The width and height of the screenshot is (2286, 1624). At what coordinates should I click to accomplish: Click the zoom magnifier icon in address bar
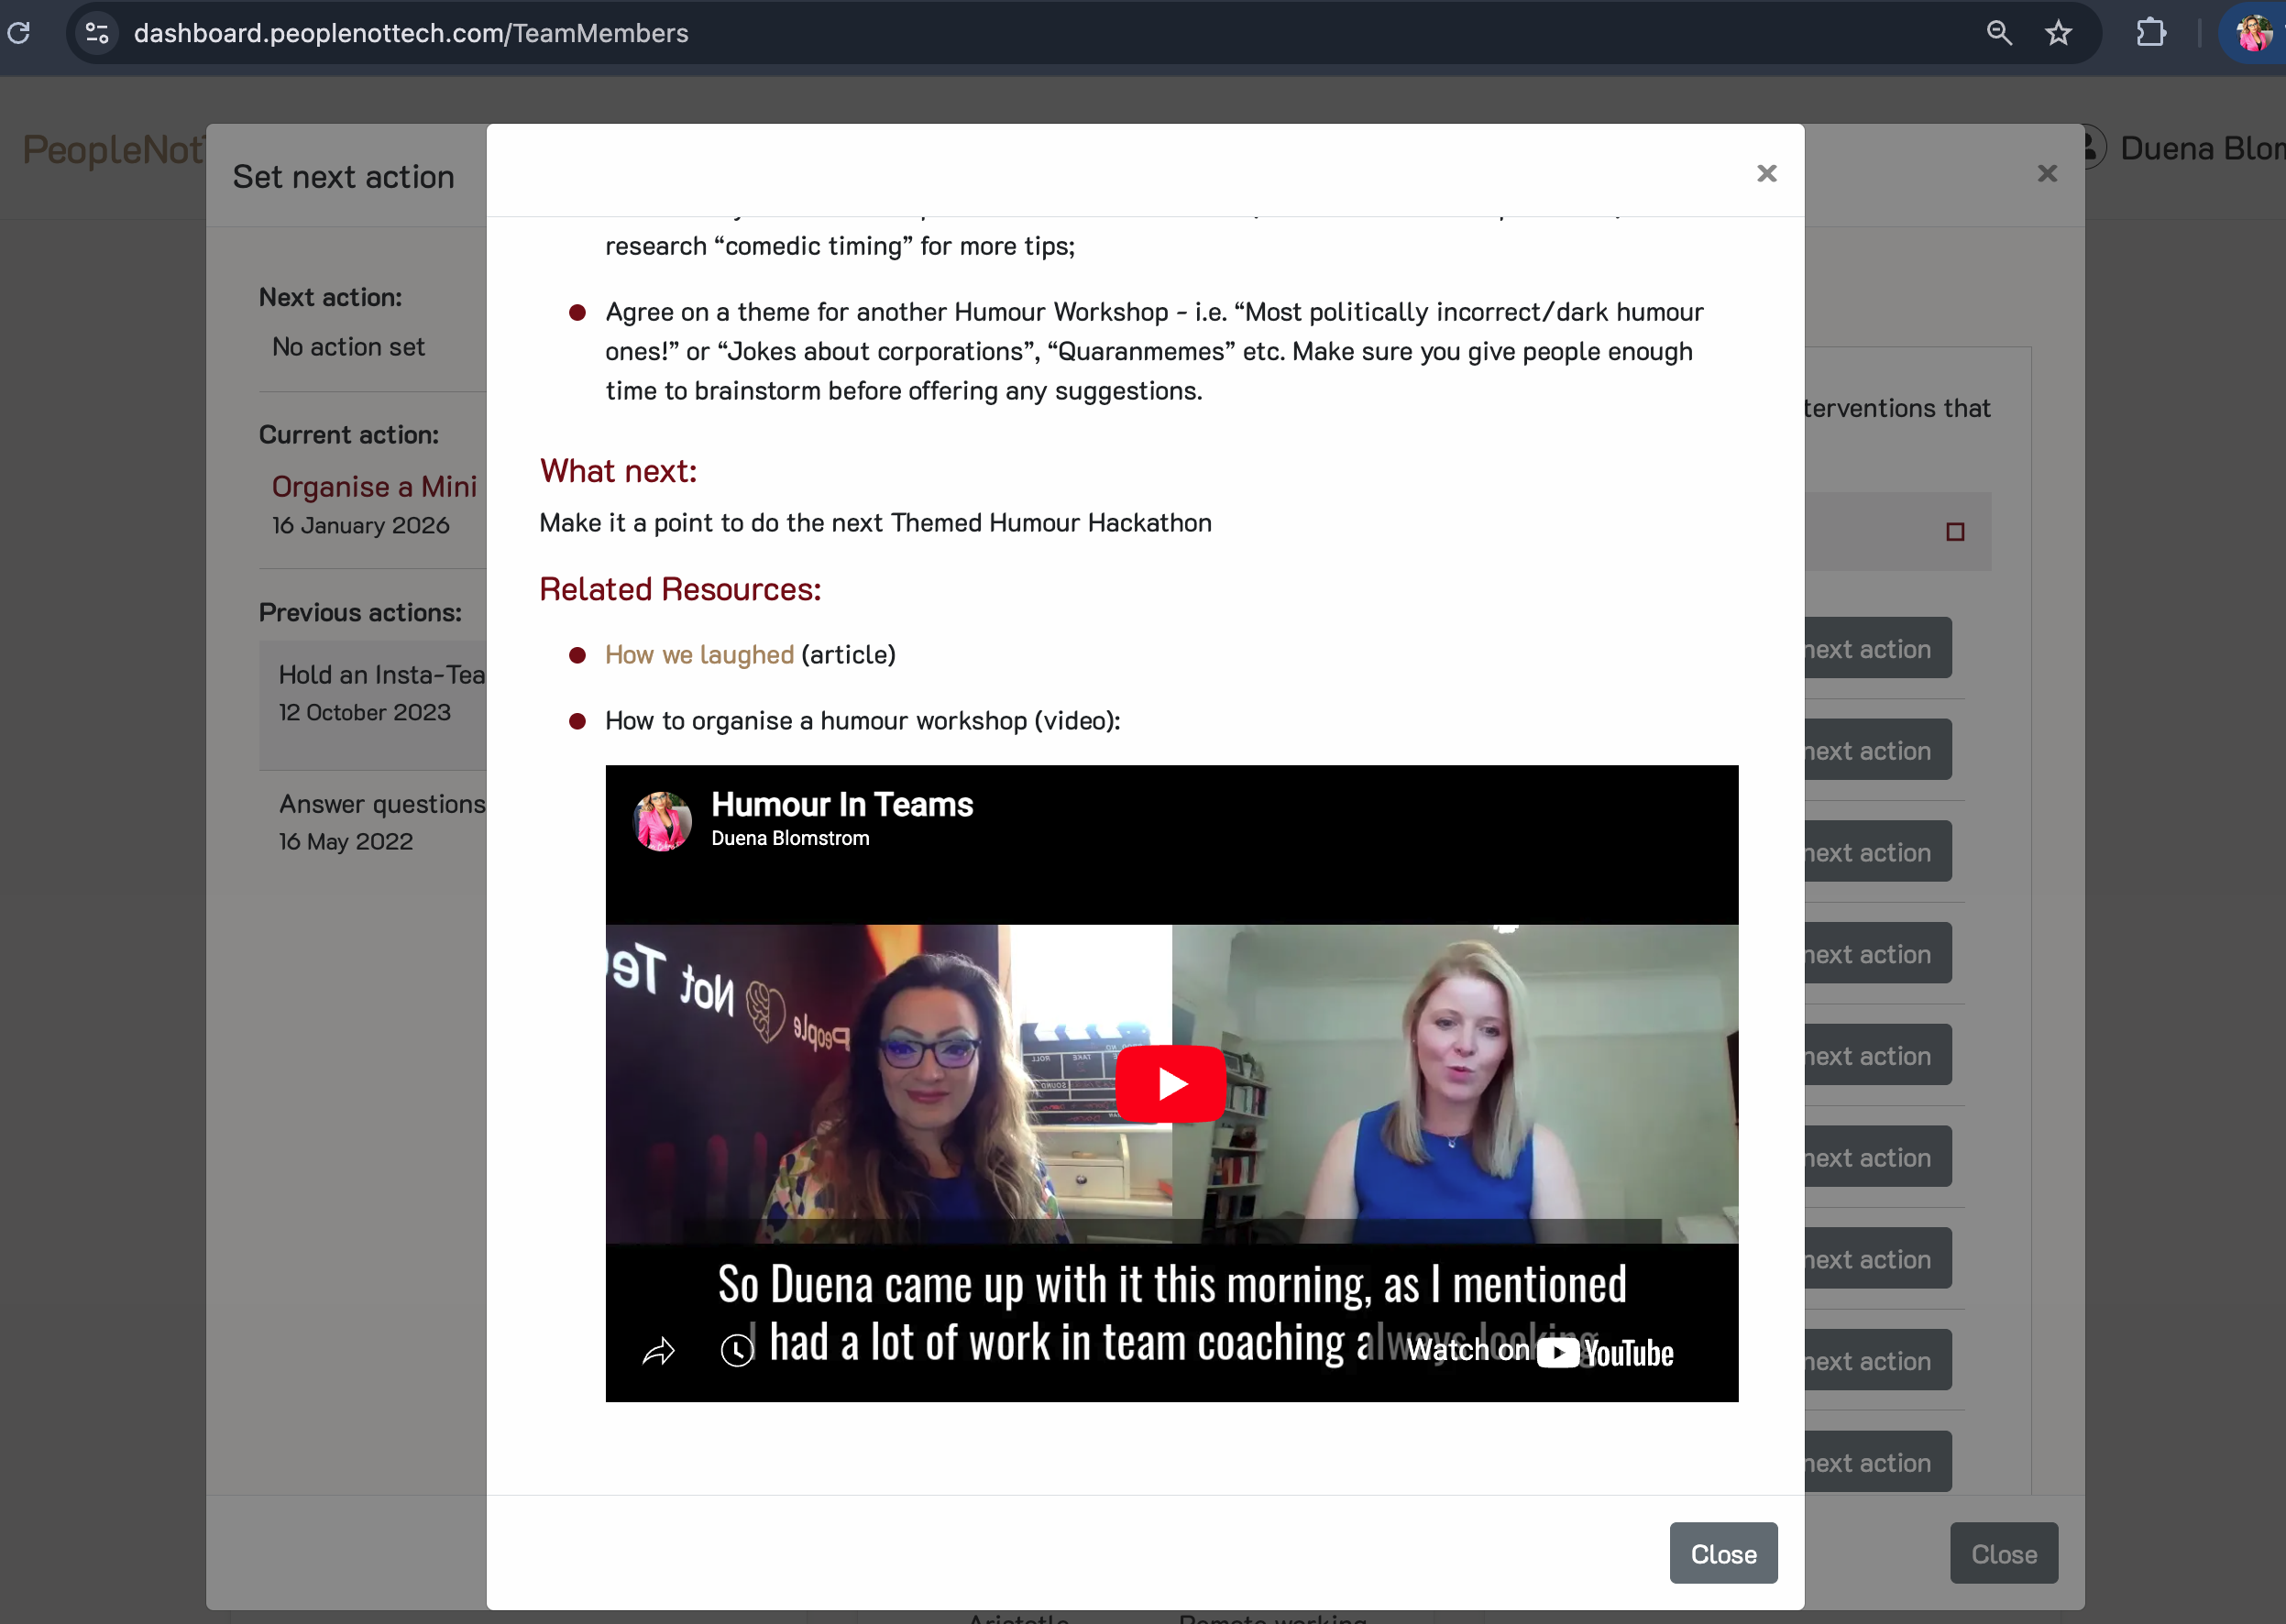coord(1998,33)
